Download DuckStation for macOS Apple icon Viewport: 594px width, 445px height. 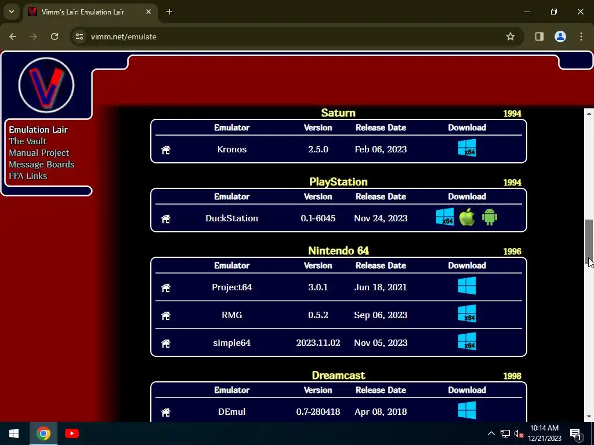click(x=467, y=217)
